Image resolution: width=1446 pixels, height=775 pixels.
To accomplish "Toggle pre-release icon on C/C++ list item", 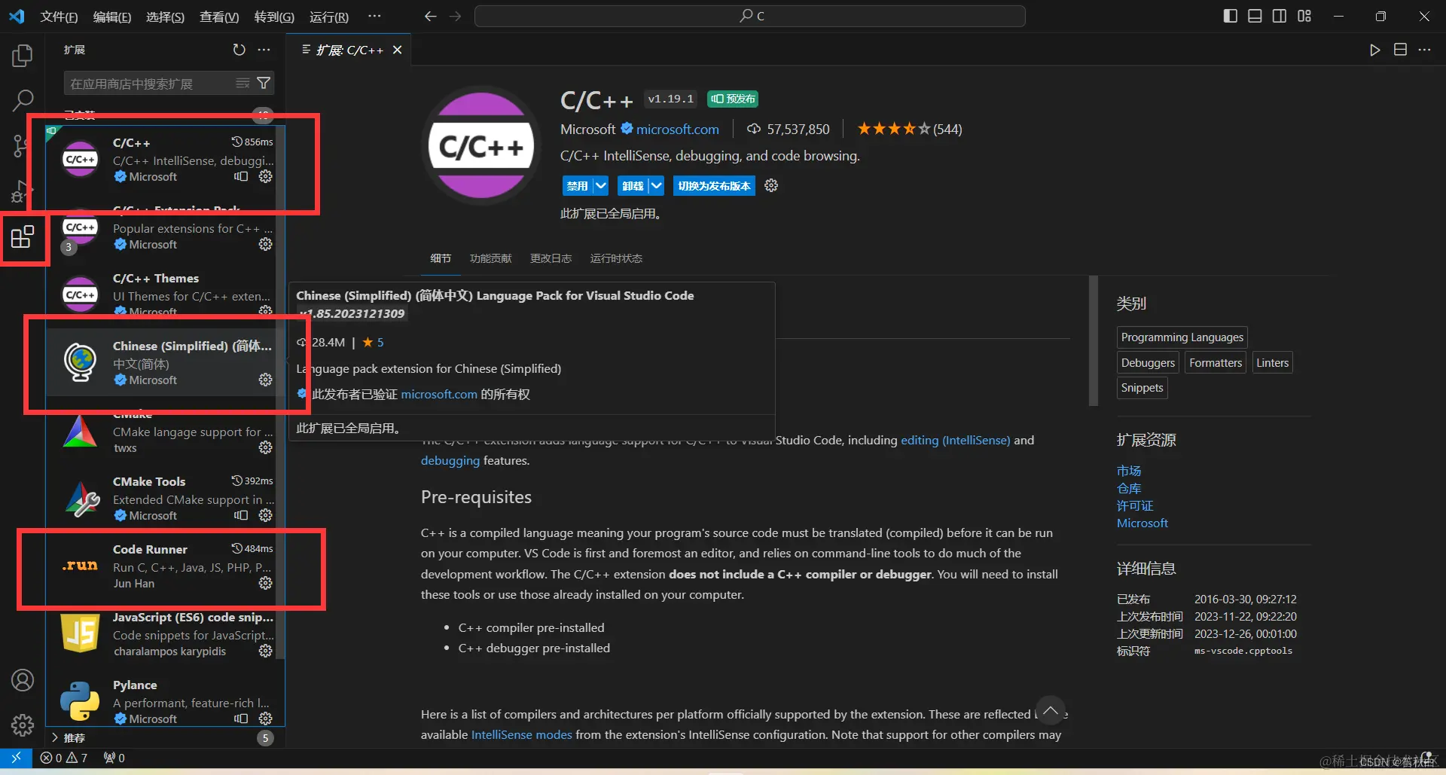I will pos(241,176).
